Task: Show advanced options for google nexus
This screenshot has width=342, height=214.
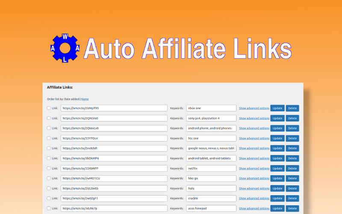Action: coord(254,148)
